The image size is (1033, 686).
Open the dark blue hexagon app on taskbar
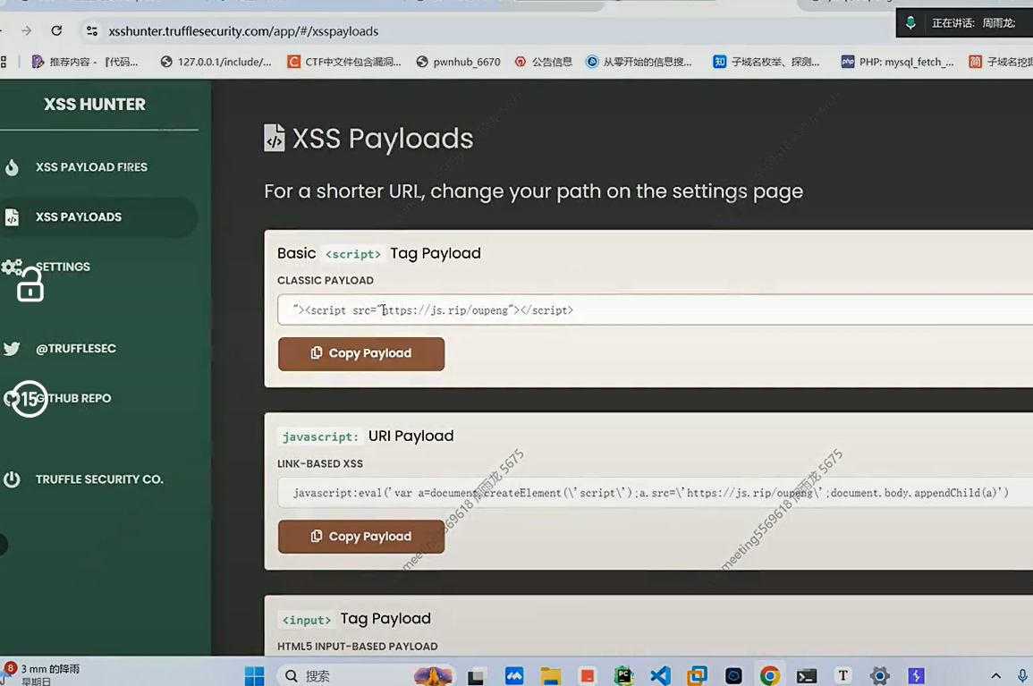click(733, 676)
